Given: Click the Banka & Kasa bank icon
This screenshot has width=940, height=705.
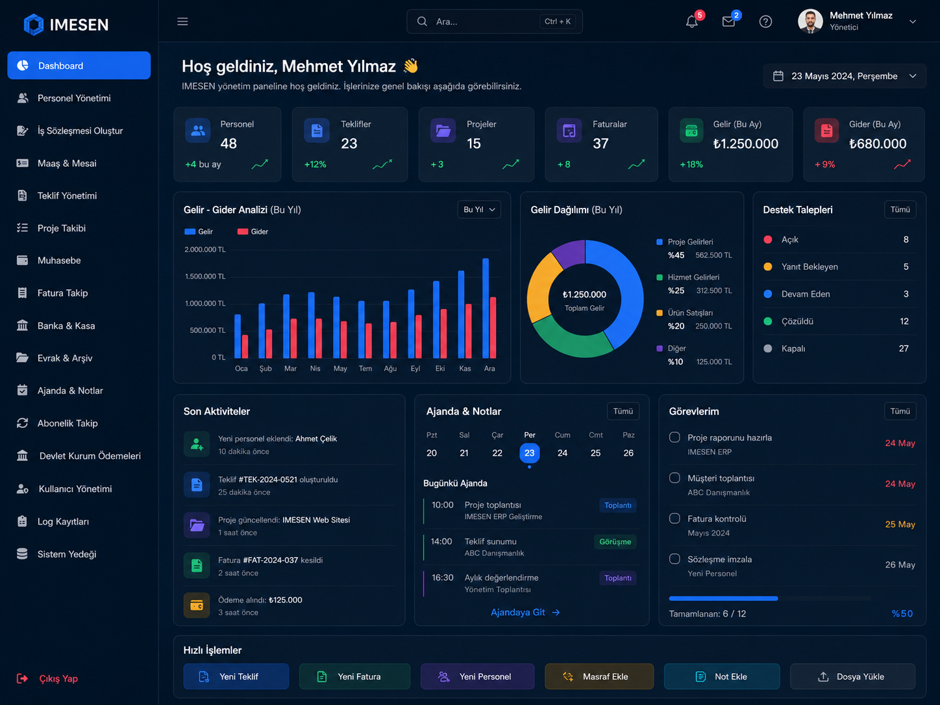Looking at the screenshot, I should [x=22, y=325].
